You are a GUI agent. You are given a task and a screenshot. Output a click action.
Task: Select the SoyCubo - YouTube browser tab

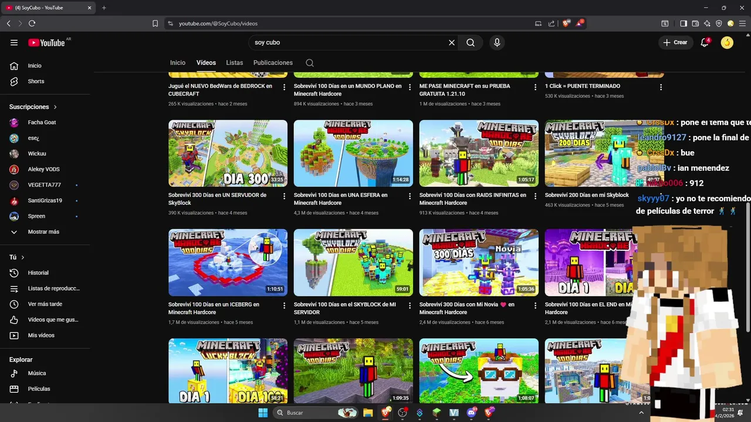coord(49,8)
